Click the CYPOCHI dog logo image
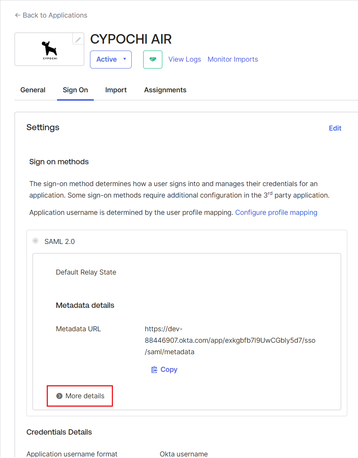This screenshot has height=458, width=358. [50, 50]
